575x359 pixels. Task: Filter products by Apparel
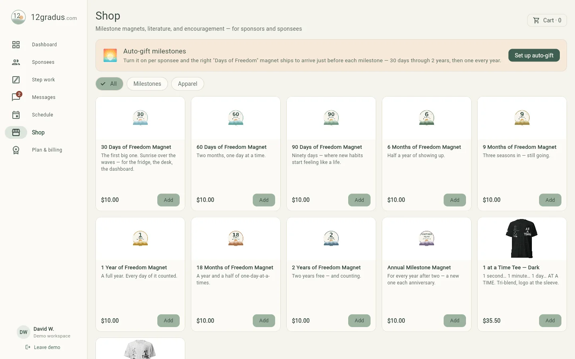coord(188,84)
